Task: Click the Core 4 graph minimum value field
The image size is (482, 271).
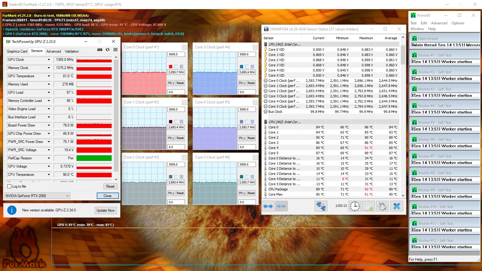Action: [247, 147]
